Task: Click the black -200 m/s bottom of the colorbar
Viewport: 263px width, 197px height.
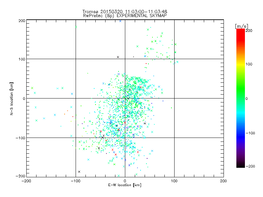Action: click(241, 166)
